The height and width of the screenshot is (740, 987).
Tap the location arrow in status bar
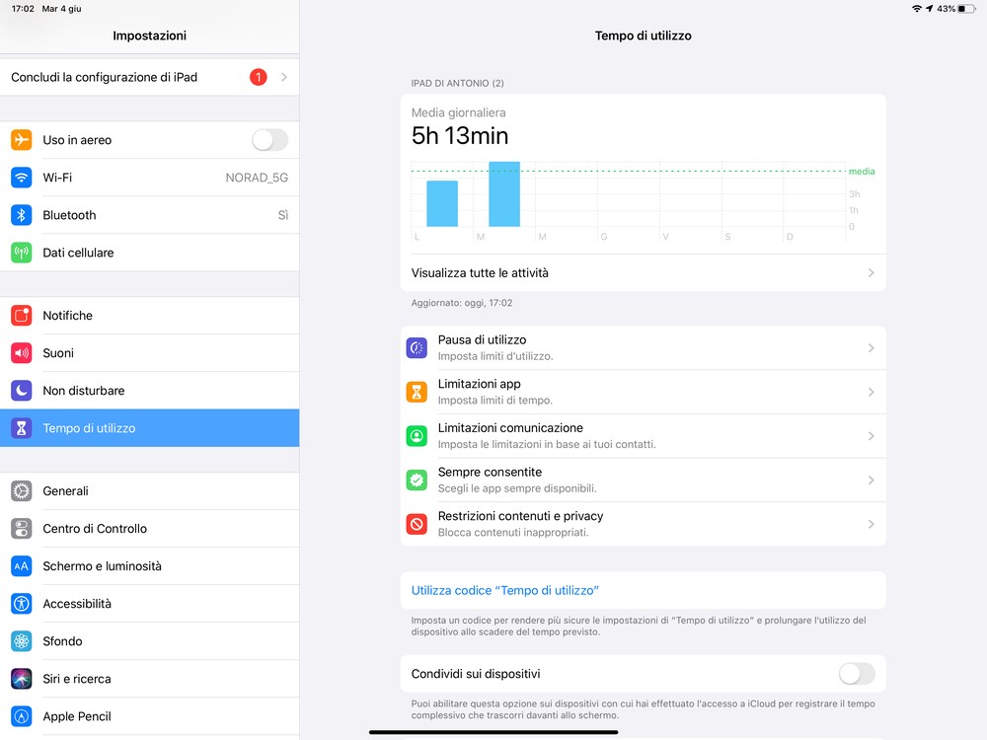click(x=929, y=9)
